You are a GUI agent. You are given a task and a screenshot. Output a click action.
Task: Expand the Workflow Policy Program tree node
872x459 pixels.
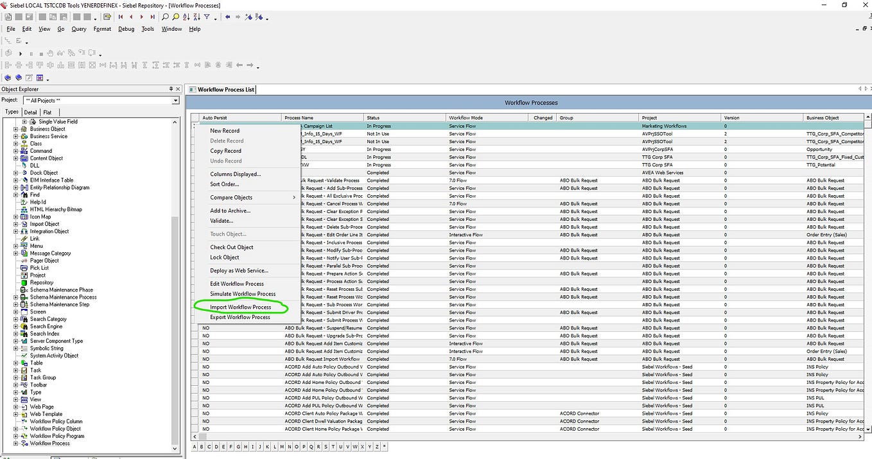click(x=15, y=435)
